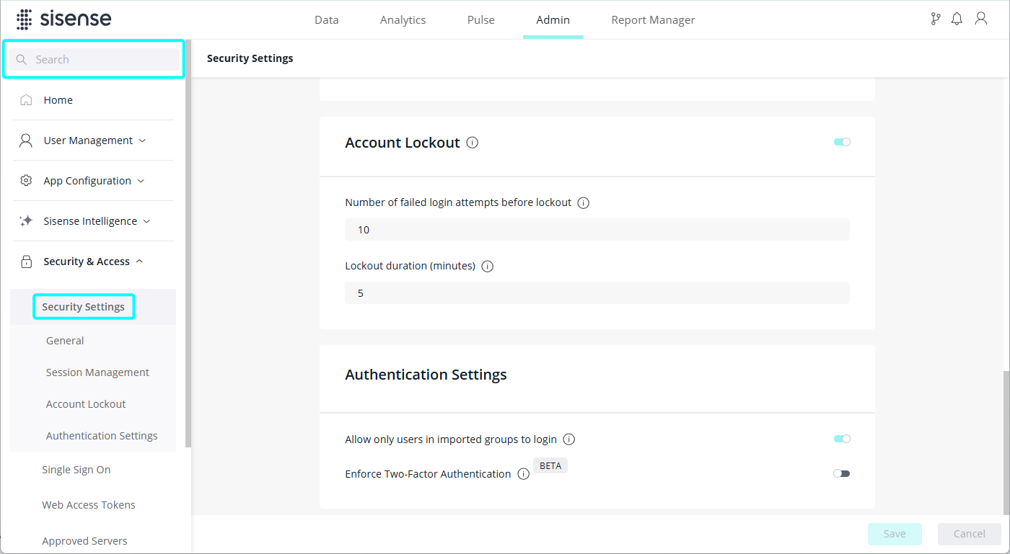The height and width of the screenshot is (554, 1010).
Task: Enable Enforce Two-Factor Authentication toggle
Action: (842, 473)
